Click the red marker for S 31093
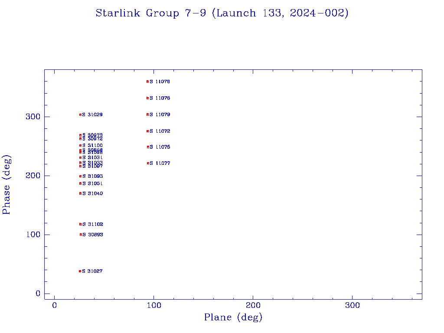Viewport: 444px width, 333px height. point(80,176)
